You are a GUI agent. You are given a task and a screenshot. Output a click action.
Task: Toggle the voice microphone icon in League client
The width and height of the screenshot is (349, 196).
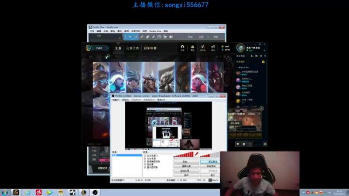coord(250,144)
